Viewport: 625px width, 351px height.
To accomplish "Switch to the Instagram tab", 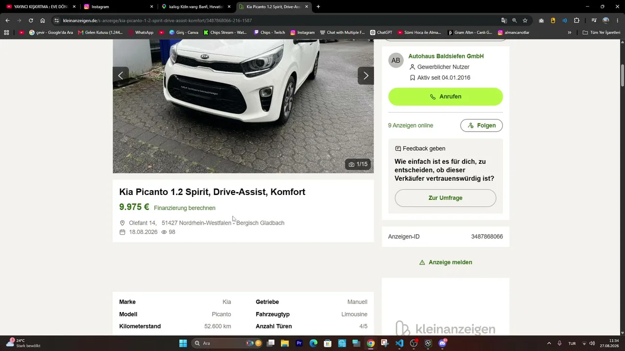I will (118, 7).
